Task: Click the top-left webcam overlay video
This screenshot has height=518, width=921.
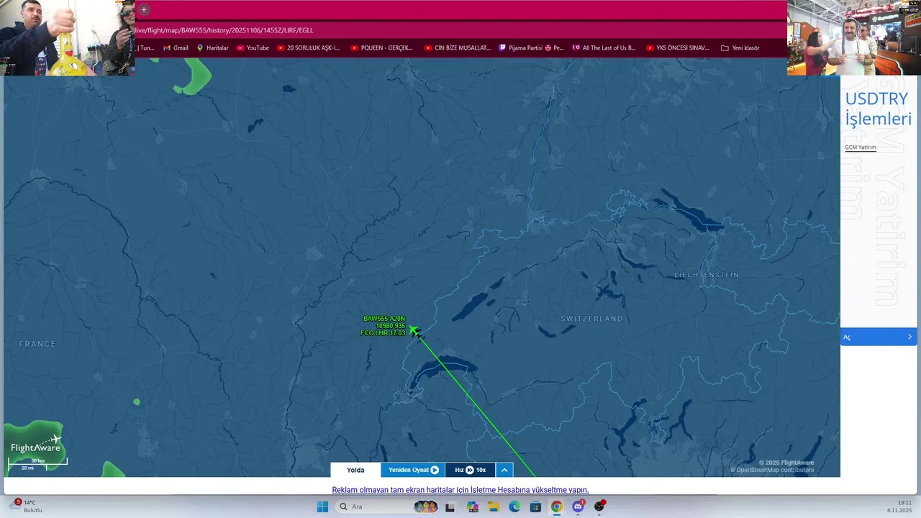Action: 67,37
